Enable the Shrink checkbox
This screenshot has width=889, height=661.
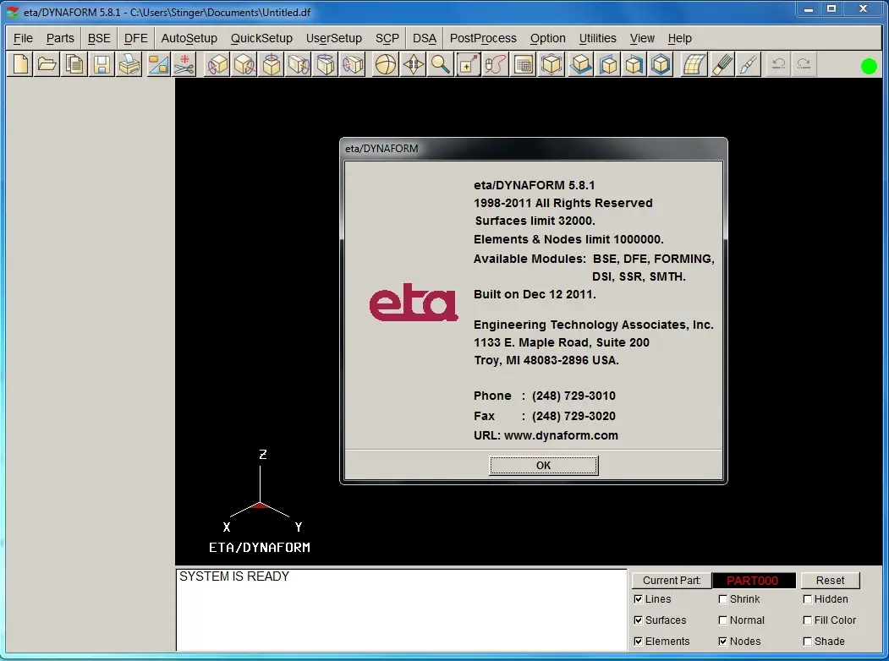click(x=723, y=598)
